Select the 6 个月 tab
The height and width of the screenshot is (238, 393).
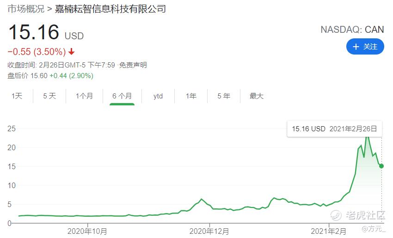tap(122, 96)
